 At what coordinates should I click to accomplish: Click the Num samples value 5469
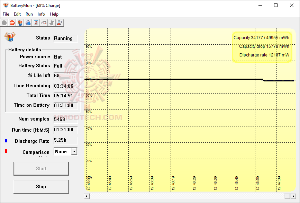pyautogui.click(x=66, y=120)
